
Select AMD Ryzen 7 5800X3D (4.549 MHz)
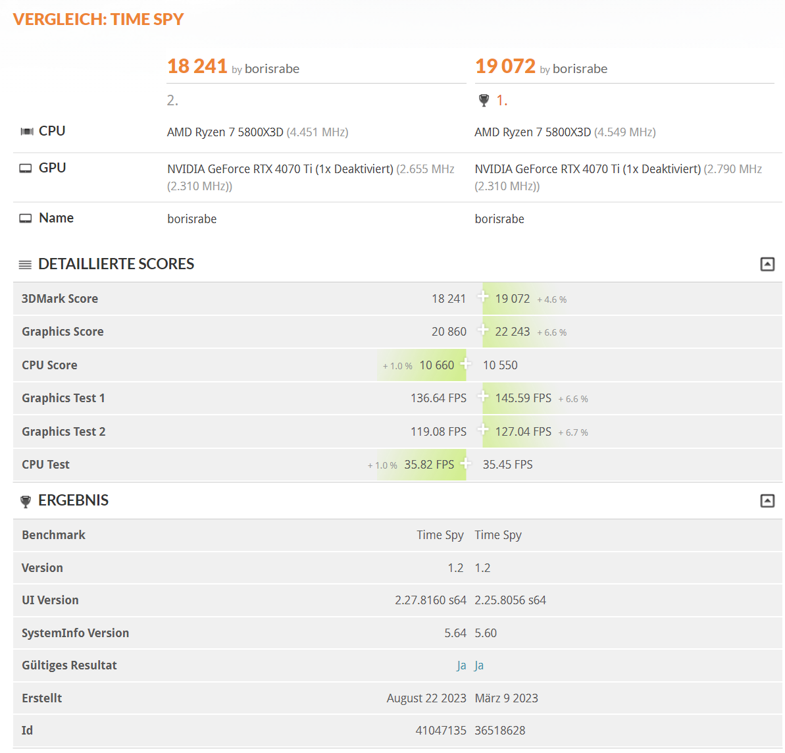pos(565,132)
